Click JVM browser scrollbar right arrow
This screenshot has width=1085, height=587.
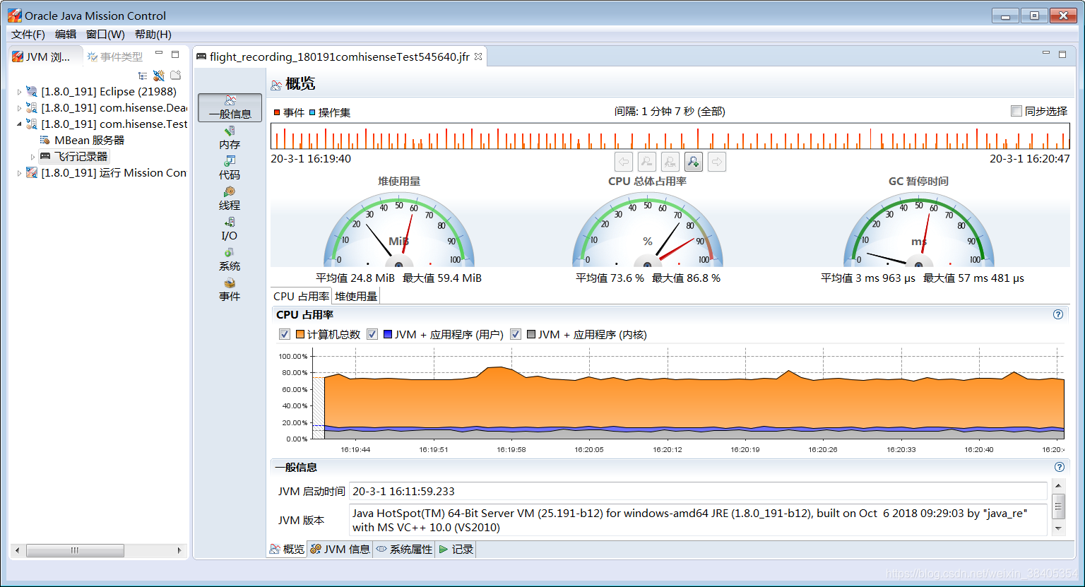(179, 550)
